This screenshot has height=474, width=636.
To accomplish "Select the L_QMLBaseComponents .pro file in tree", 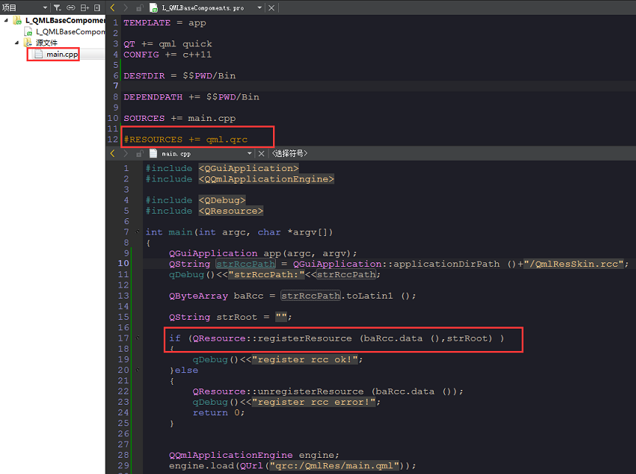I will tap(71, 32).
